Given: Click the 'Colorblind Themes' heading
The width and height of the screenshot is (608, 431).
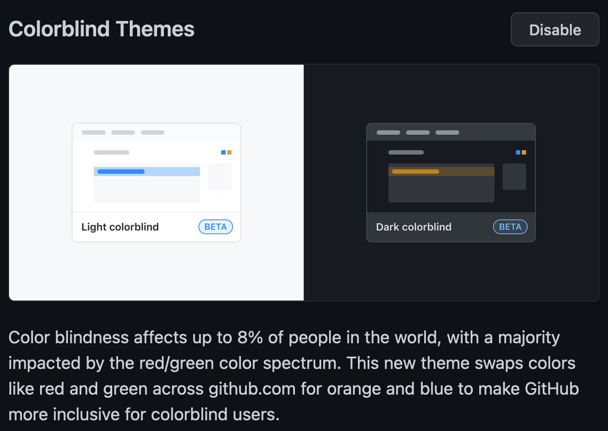Looking at the screenshot, I should 102,29.
